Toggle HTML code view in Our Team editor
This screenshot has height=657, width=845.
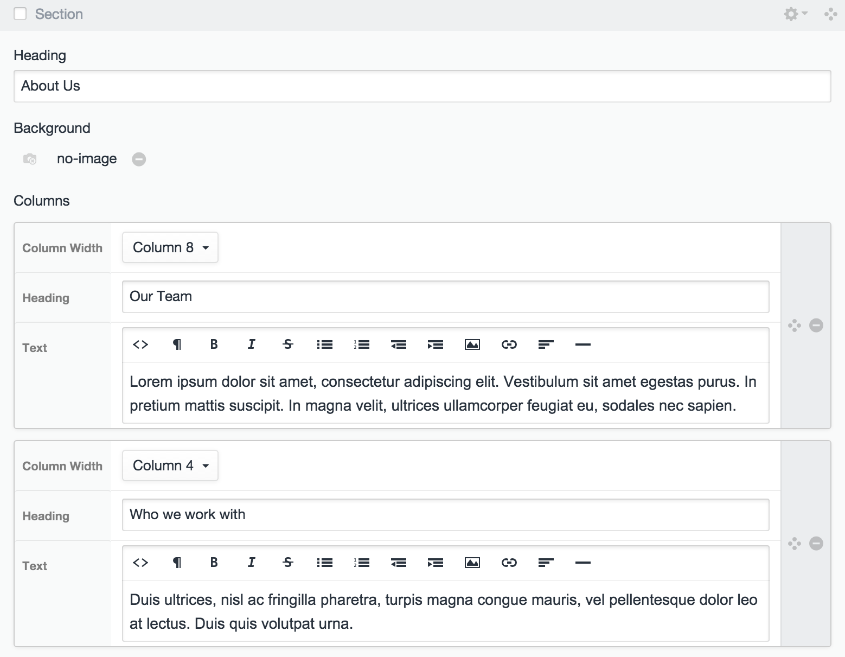[140, 345]
